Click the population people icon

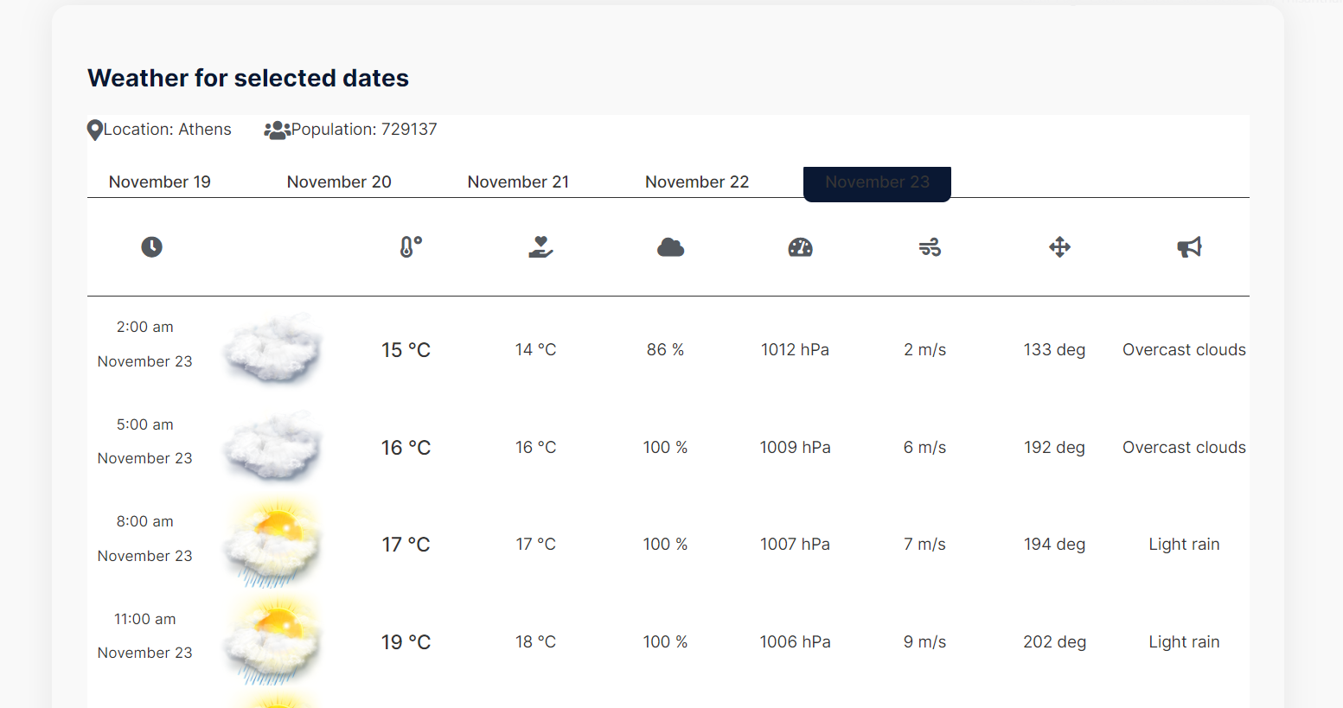(x=277, y=131)
